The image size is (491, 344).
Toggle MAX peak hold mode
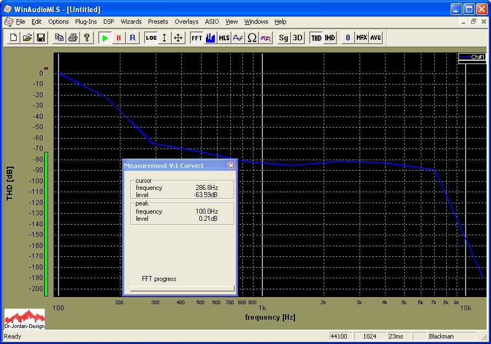(x=362, y=38)
